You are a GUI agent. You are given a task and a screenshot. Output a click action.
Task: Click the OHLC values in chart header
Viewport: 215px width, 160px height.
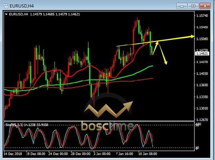pos(55,14)
